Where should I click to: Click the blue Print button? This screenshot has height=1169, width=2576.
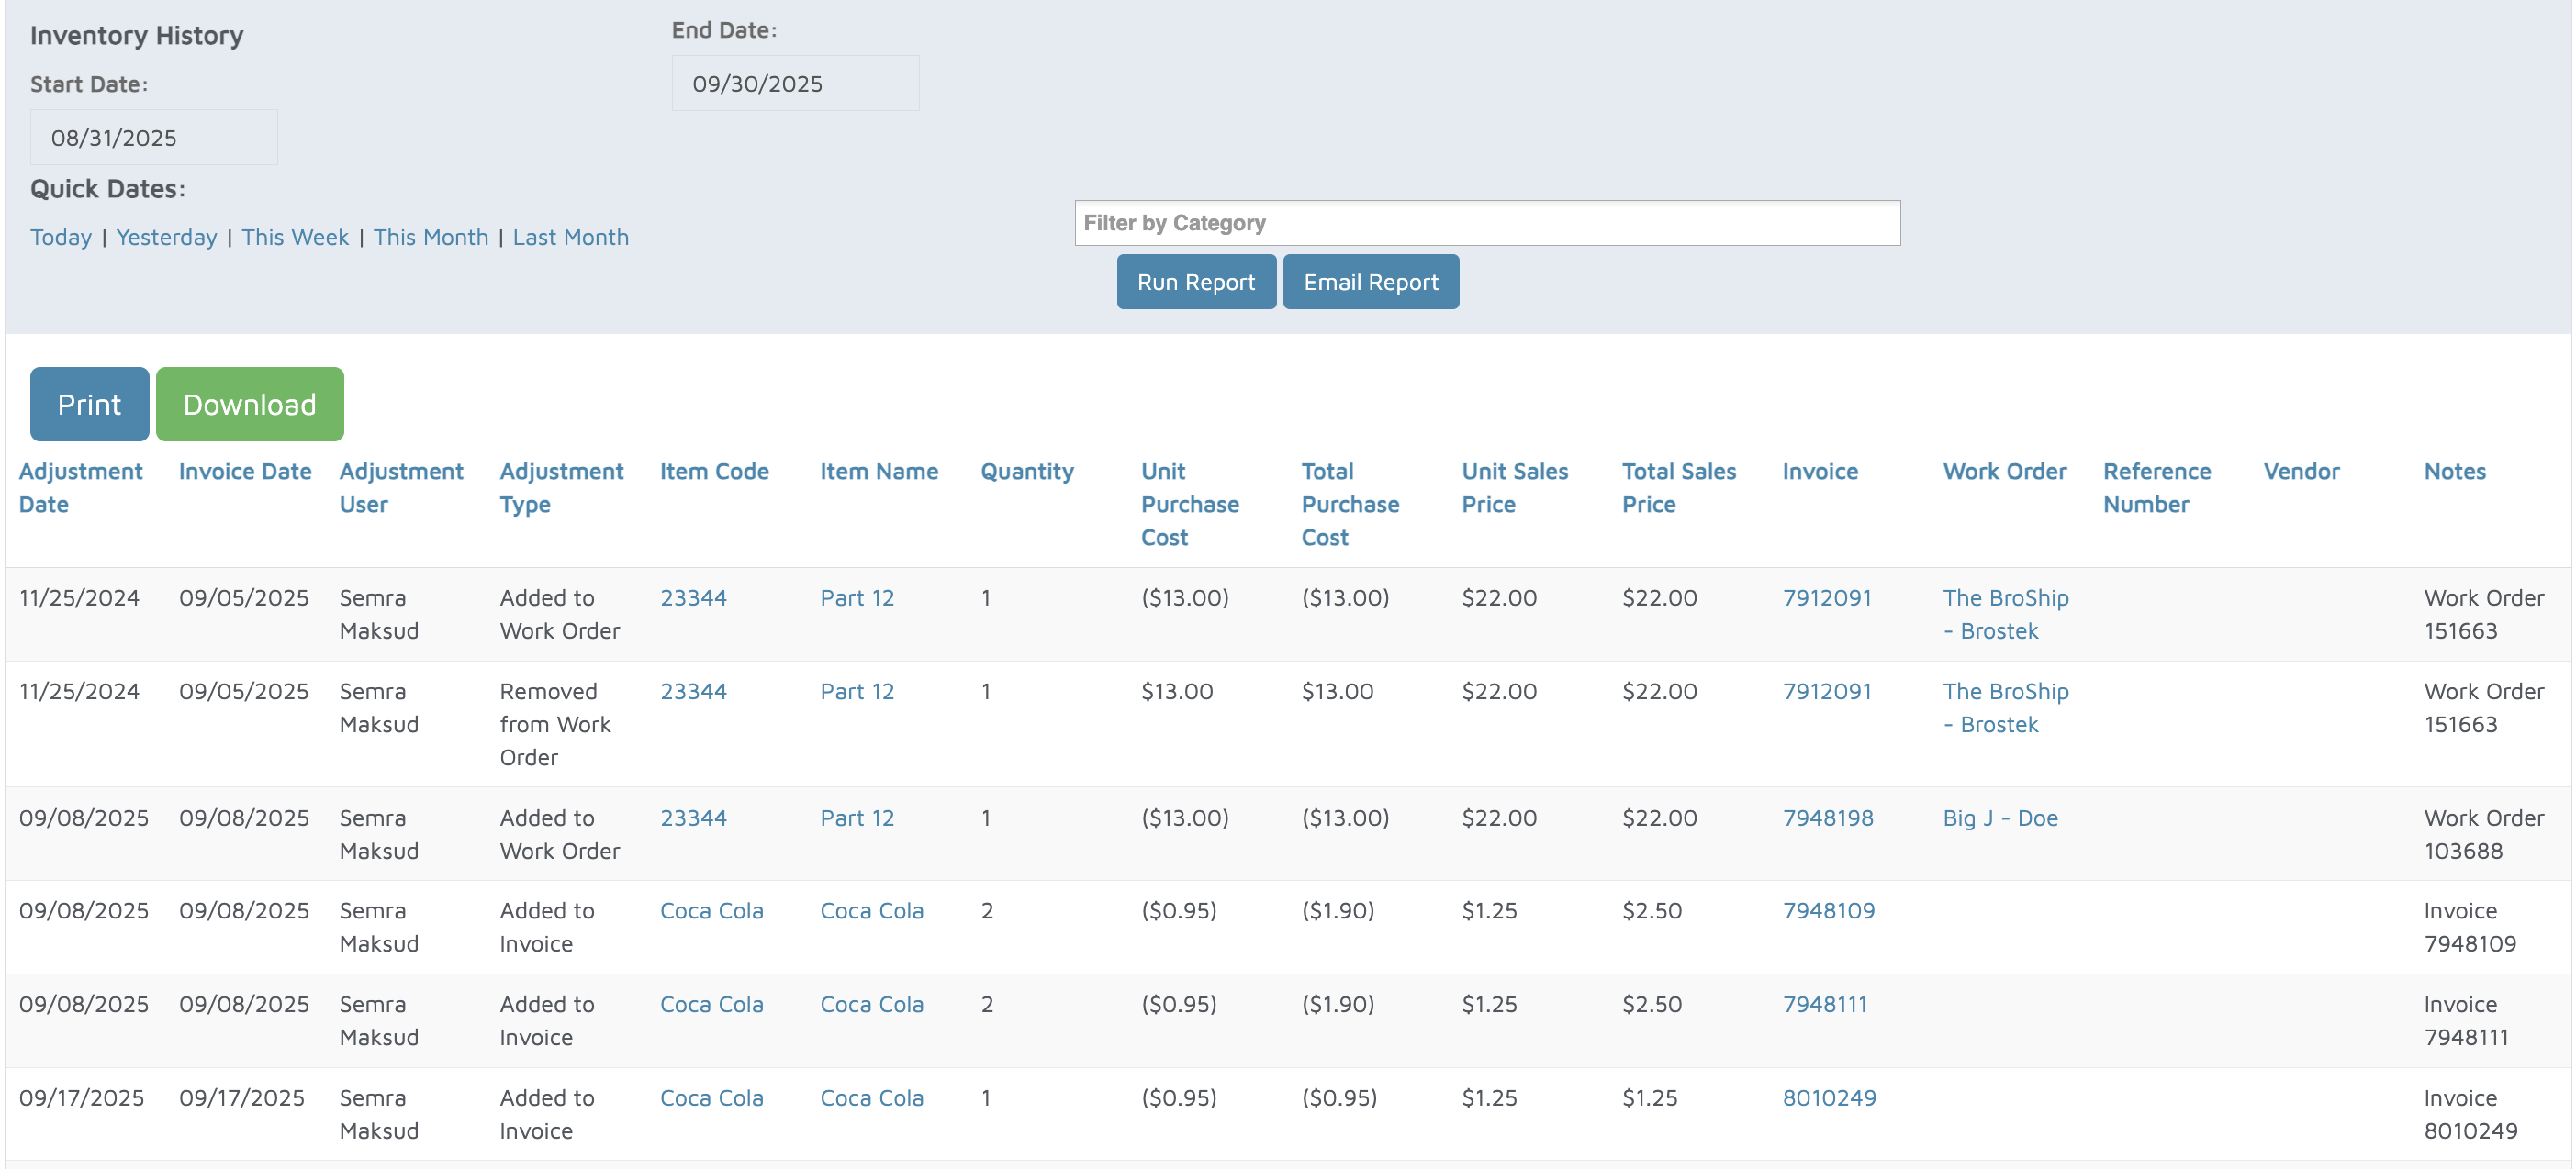pos(89,404)
